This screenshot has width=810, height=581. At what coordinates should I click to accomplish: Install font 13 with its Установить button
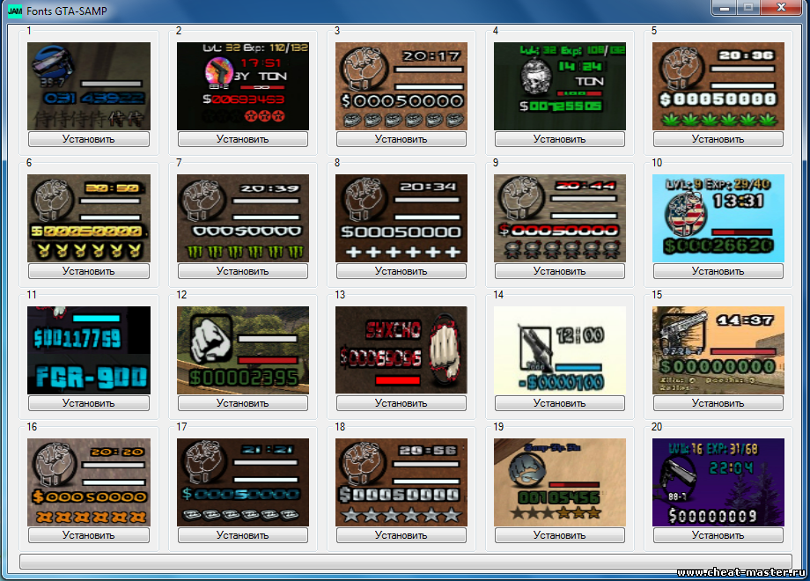pyautogui.click(x=401, y=403)
